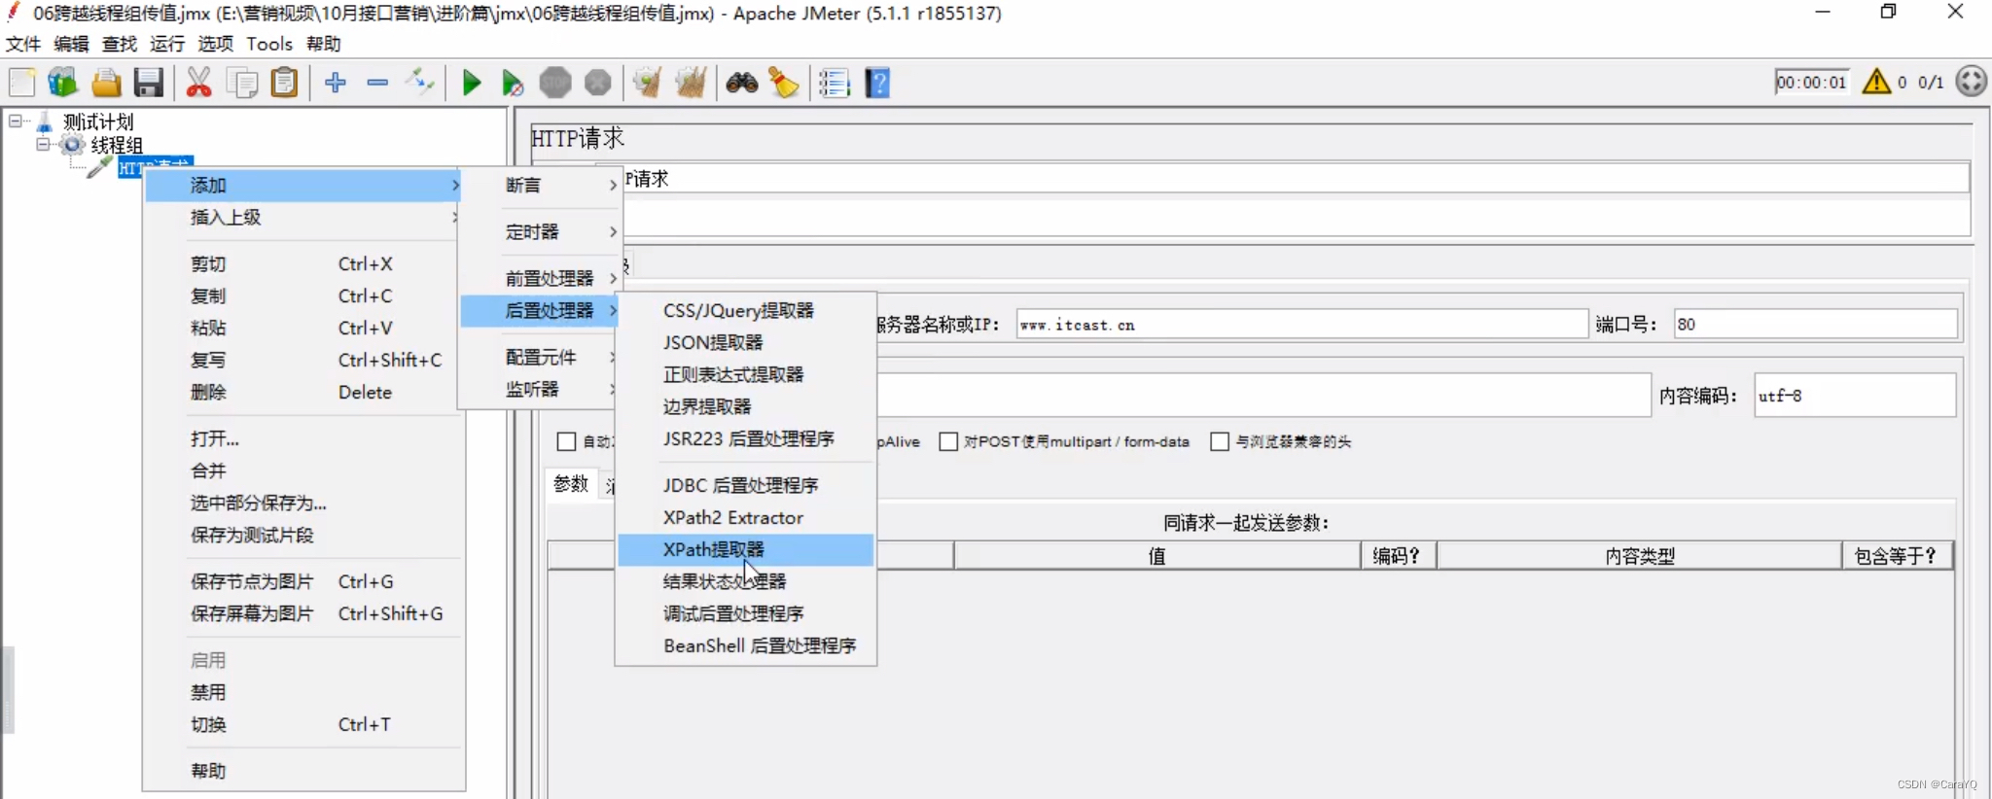Expand the 插入上级 submenu
The image size is (1992, 799).
(302, 217)
